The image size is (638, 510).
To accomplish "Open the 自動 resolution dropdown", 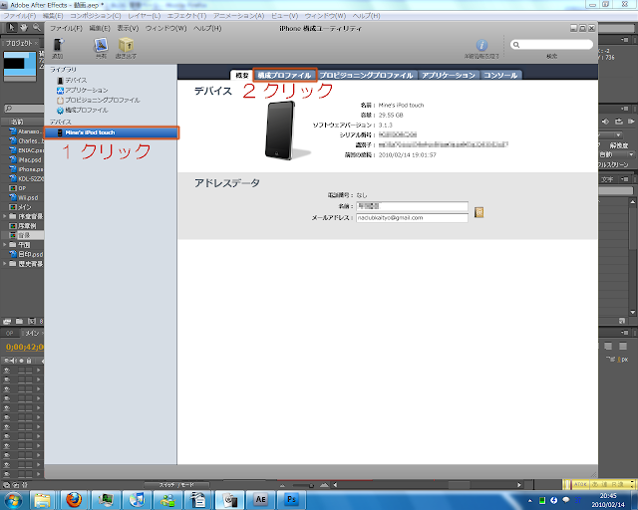I will point(616,154).
